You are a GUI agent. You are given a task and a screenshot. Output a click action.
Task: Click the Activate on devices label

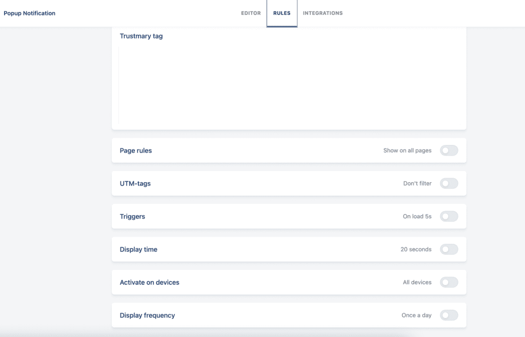point(149,282)
